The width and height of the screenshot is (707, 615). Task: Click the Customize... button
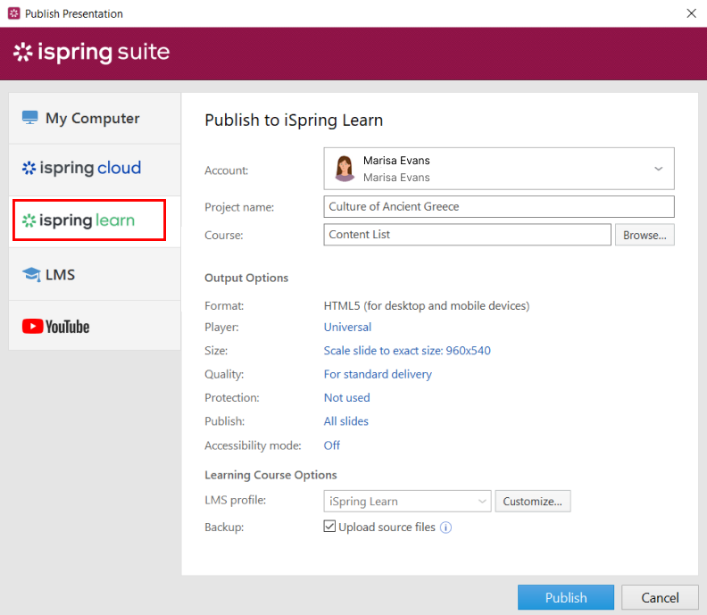click(x=533, y=501)
